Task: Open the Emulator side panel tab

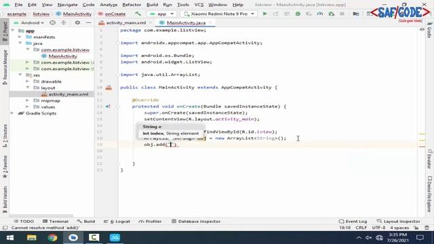Action: tap(429, 159)
